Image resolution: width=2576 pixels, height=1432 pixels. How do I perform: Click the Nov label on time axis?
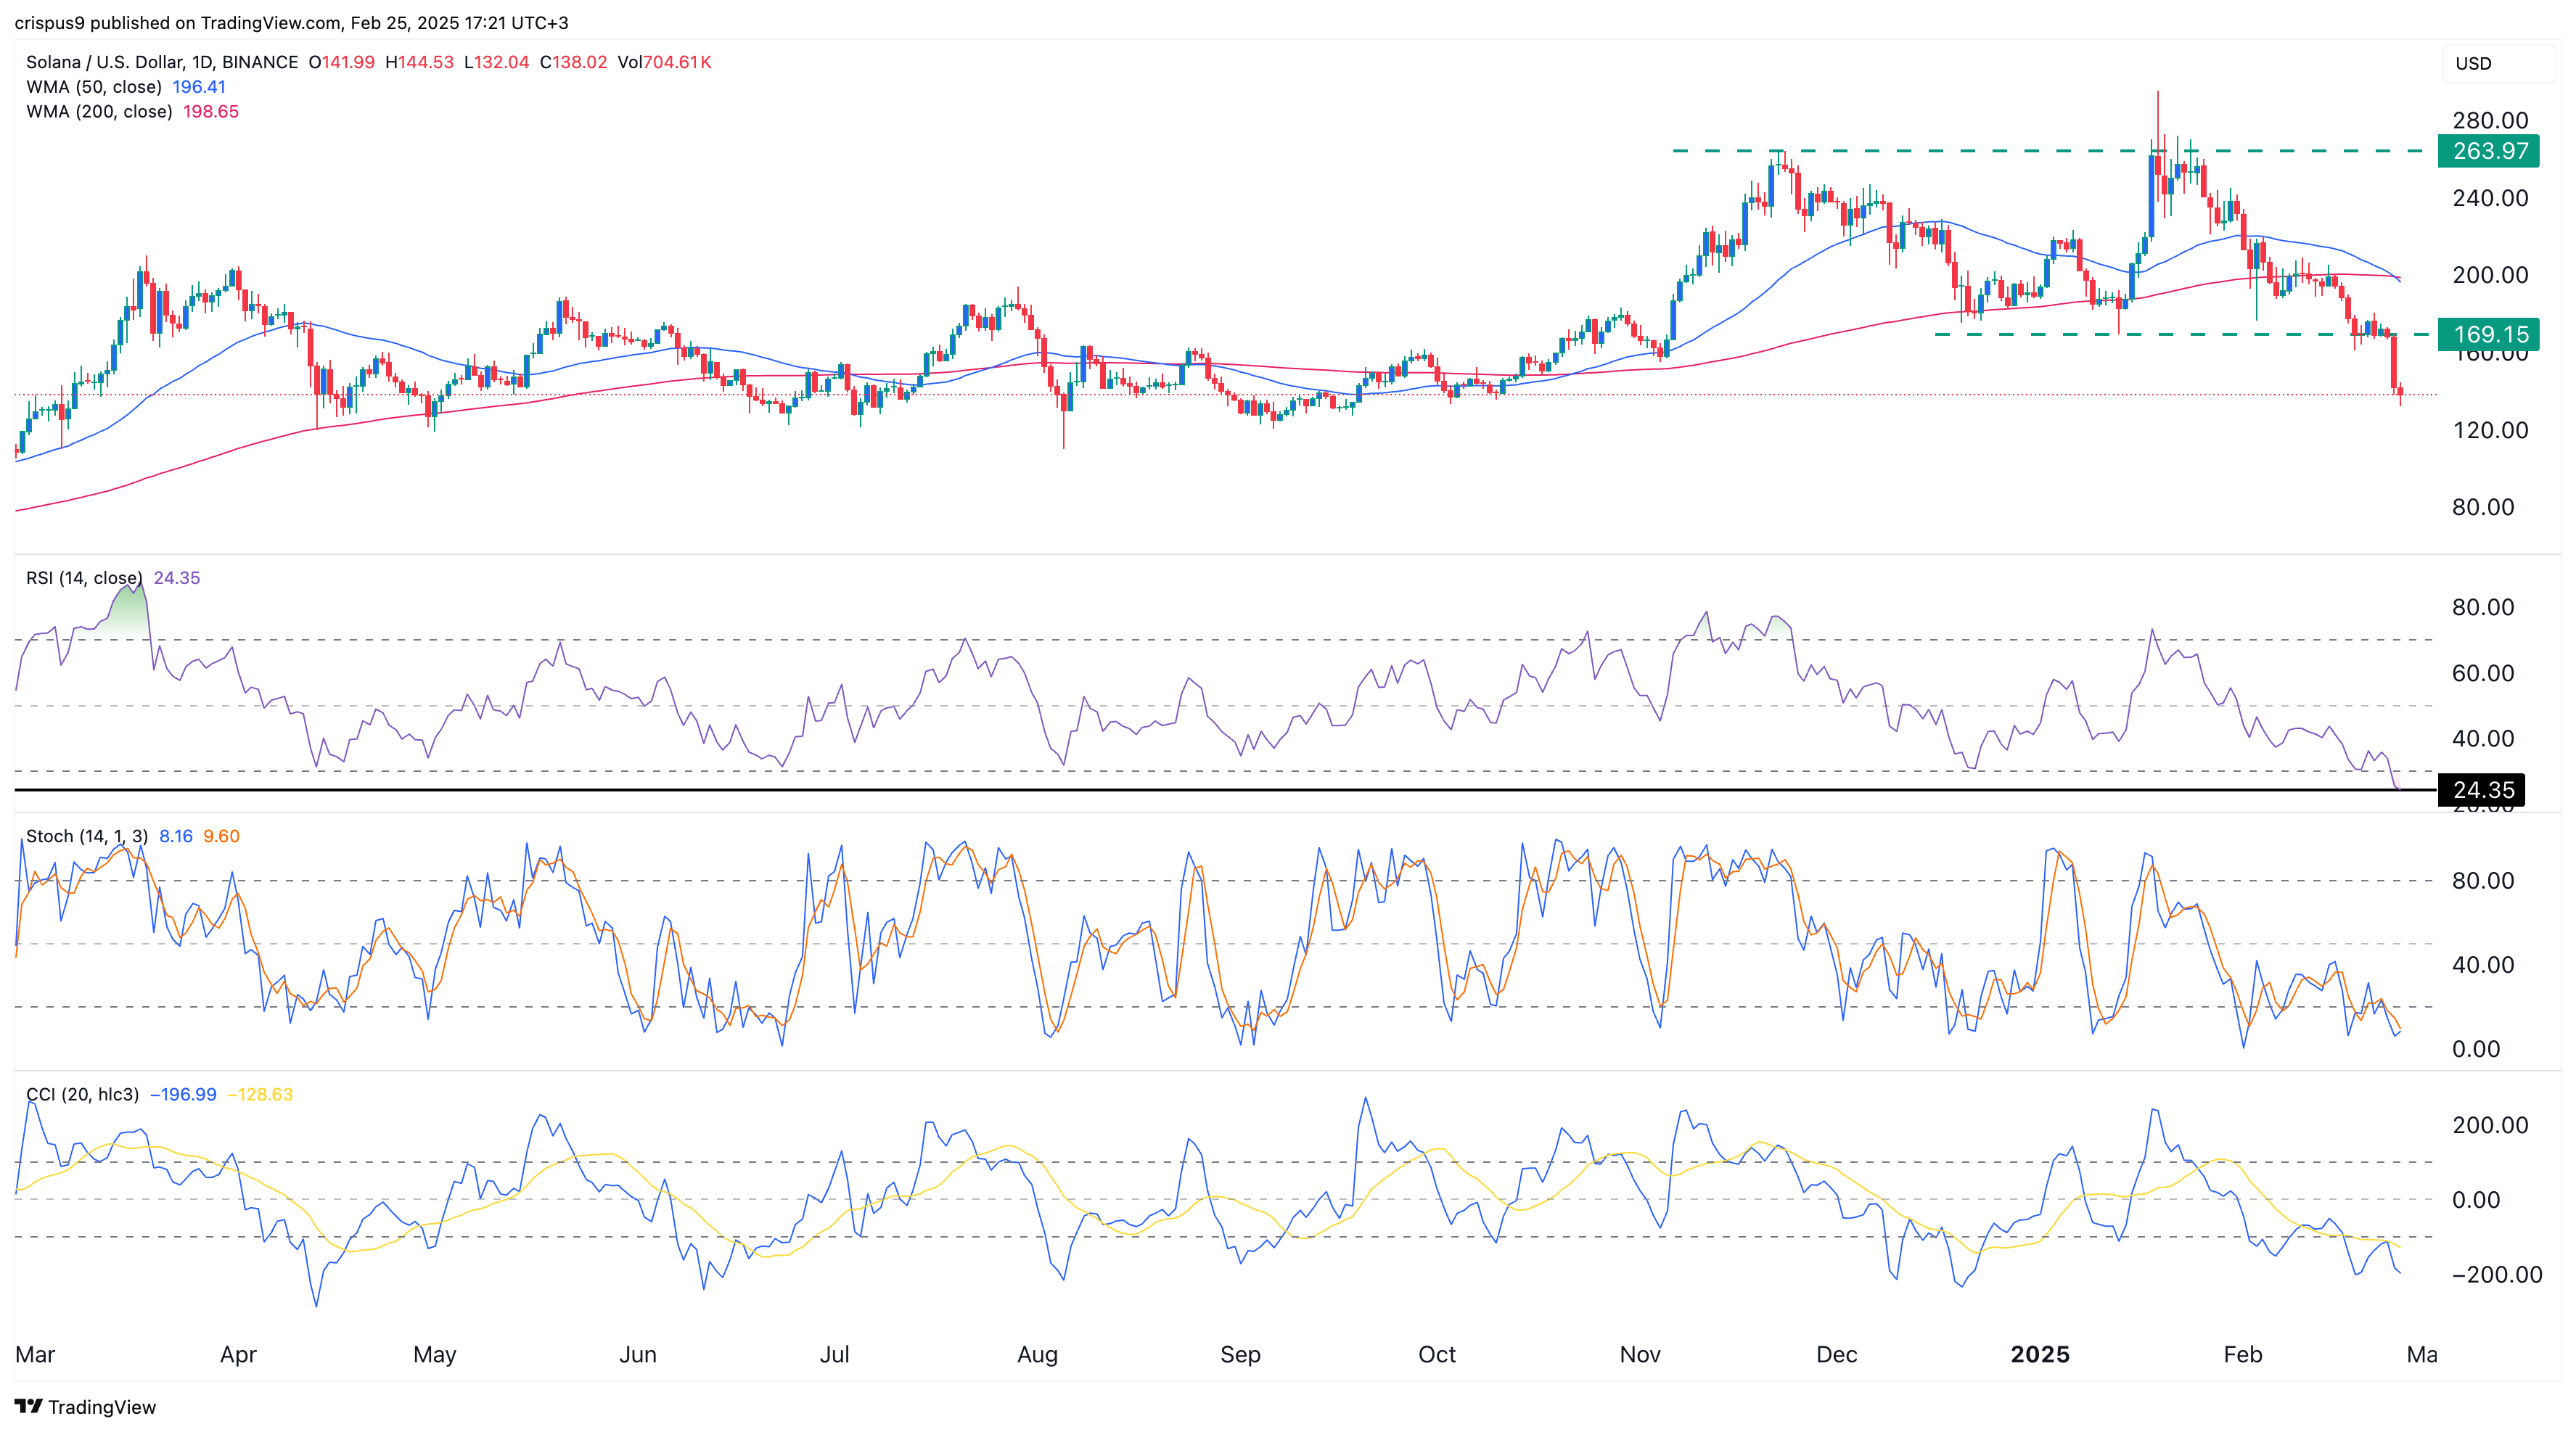[x=1639, y=1354]
